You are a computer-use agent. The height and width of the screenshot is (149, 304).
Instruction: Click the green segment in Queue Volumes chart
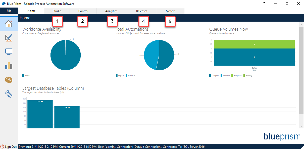pyautogui.click(x=254, y=44)
